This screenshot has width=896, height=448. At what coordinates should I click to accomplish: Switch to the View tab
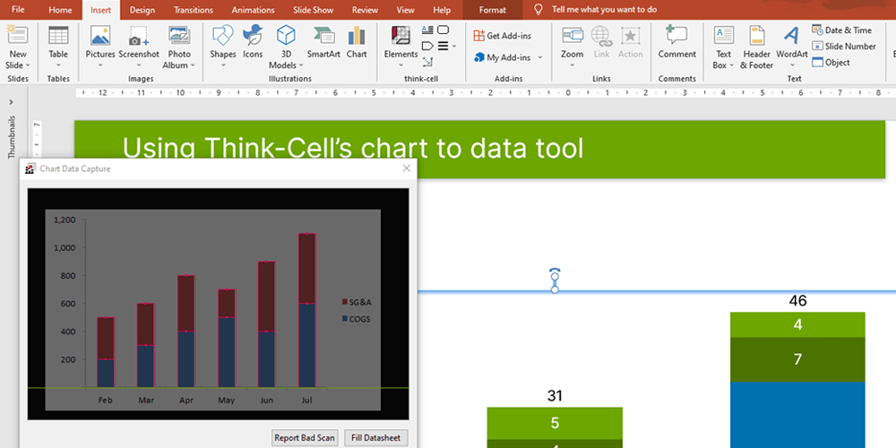click(405, 10)
